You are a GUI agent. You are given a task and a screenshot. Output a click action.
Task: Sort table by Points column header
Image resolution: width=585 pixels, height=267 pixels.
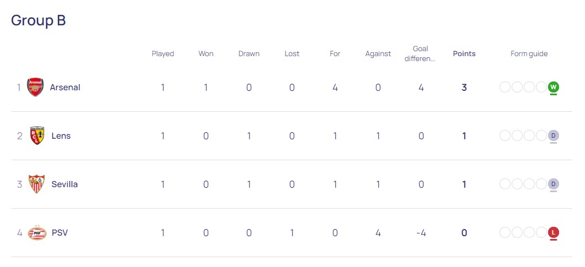[464, 53]
